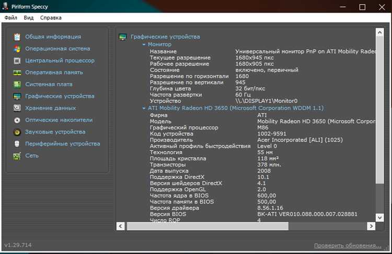Open the Справка menu

click(x=51, y=18)
